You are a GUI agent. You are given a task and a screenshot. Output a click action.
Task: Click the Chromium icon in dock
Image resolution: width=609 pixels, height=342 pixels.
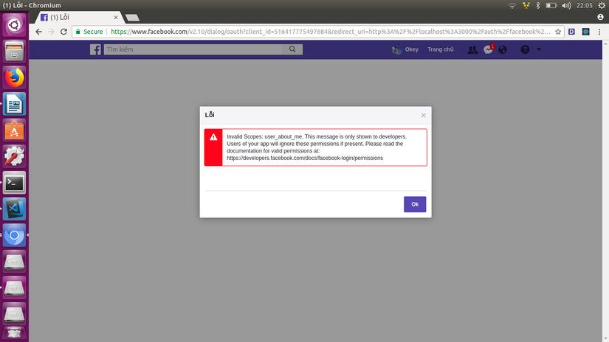(14, 235)
